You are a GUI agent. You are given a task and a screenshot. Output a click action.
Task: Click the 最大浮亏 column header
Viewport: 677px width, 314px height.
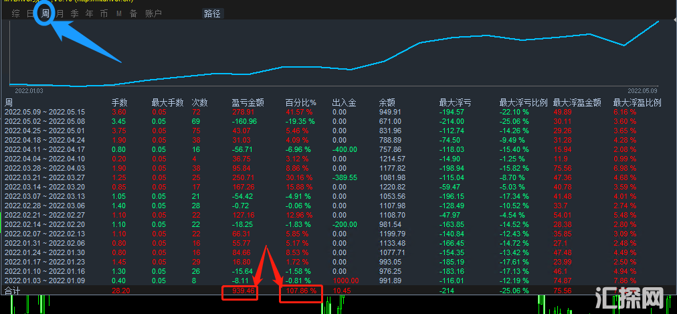coord(455,103)
